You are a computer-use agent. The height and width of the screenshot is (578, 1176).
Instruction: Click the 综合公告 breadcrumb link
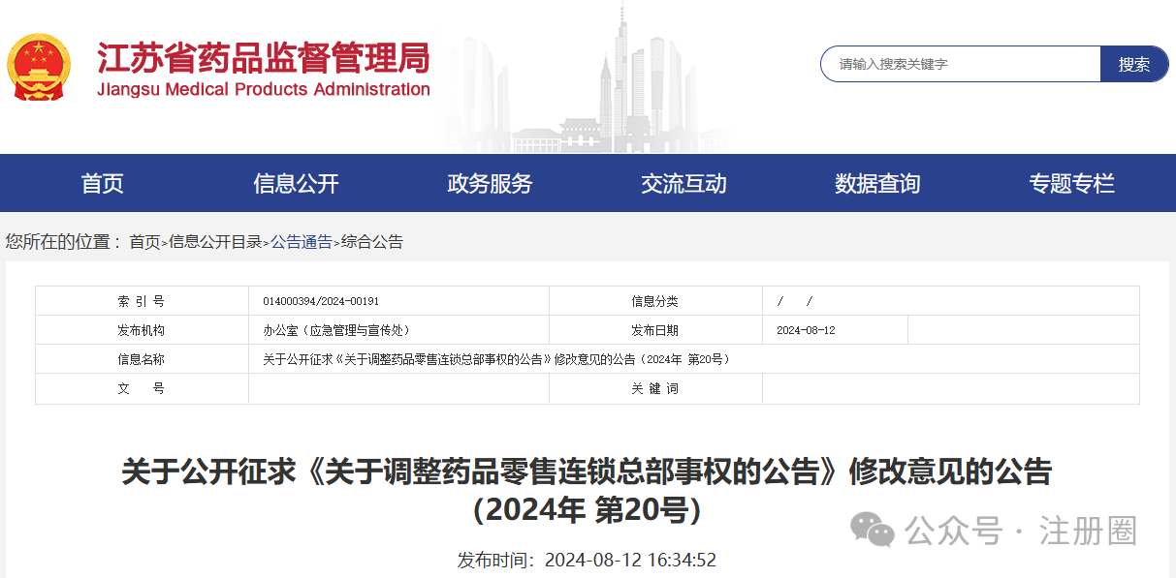tap(372, 242)
